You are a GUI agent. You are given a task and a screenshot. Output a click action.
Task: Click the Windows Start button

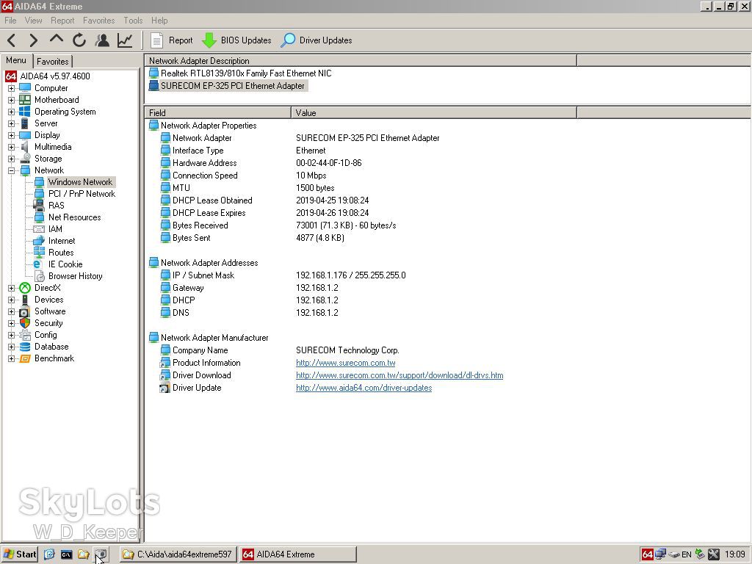(x=20, y=554)
